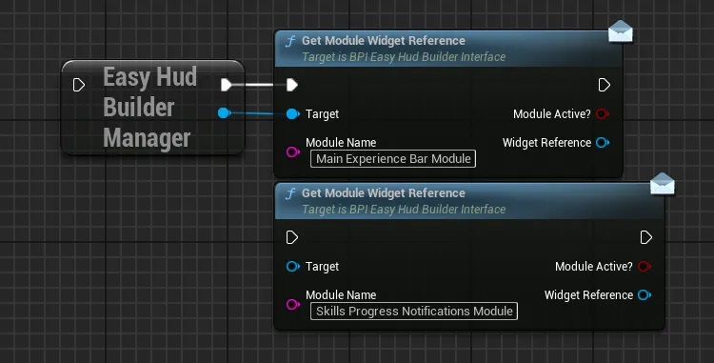Click envelope message icon on Skills Progress Notifications node
This screenshot has height=363, width=714.
[663, 184]
